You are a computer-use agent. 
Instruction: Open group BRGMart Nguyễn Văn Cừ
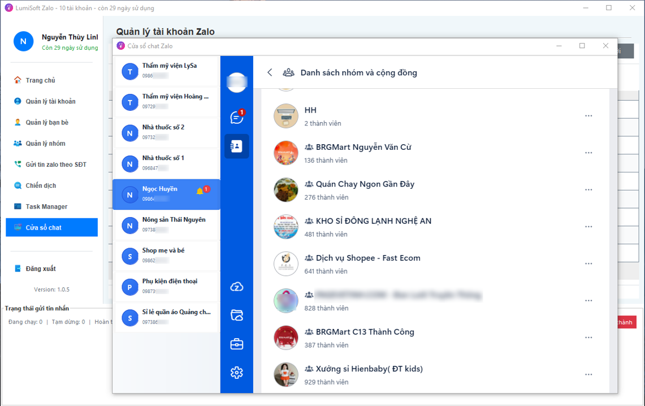point(435,153)
